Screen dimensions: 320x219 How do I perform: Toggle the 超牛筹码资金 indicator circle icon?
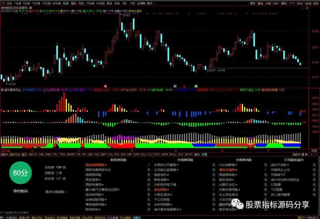tap(2, 90)
